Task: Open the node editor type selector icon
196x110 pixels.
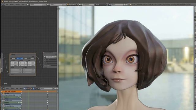Action: pyautogui.click(x=3, y=89)
